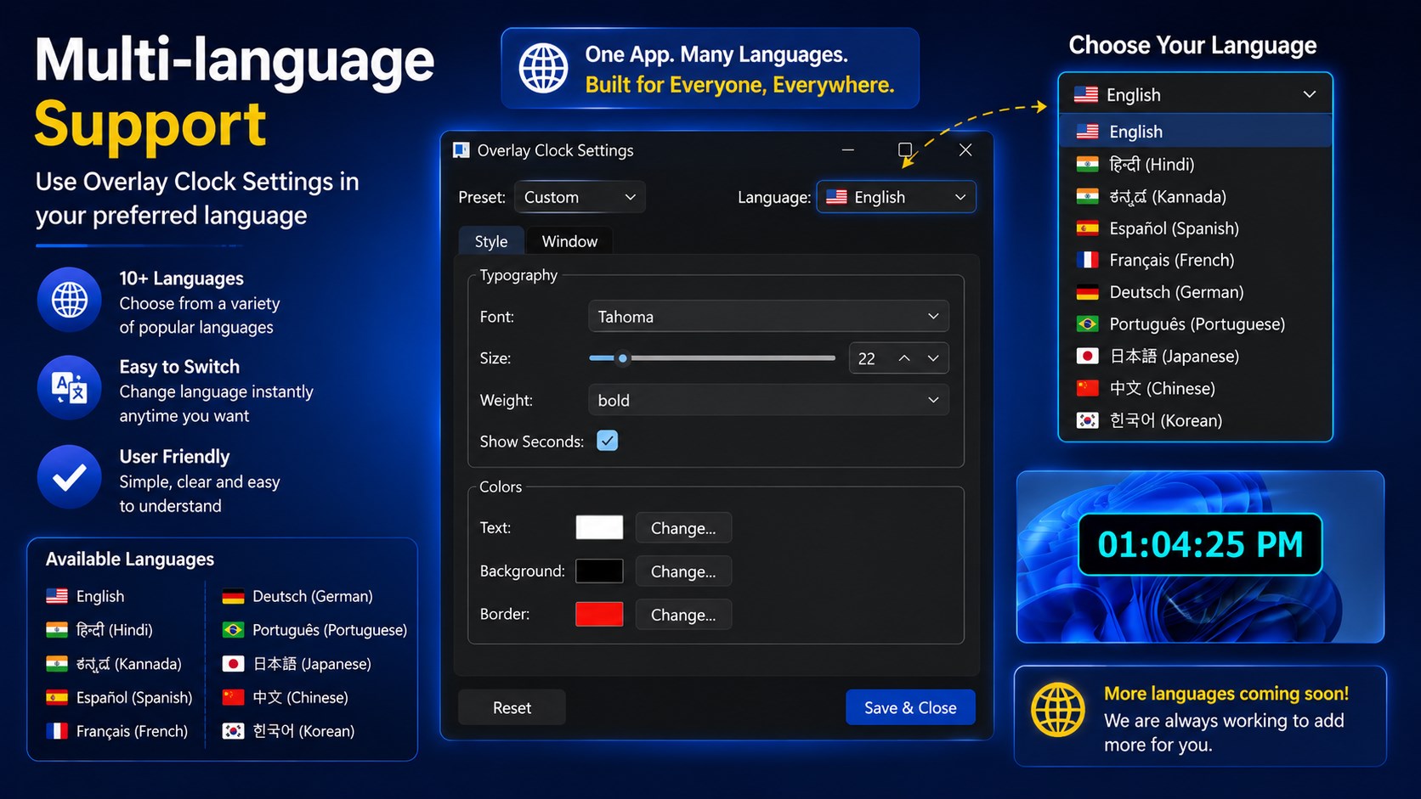This screenshot has width=1421, height=799.
Task: Click the red Border color swatch
Action: tap(599, 614)
